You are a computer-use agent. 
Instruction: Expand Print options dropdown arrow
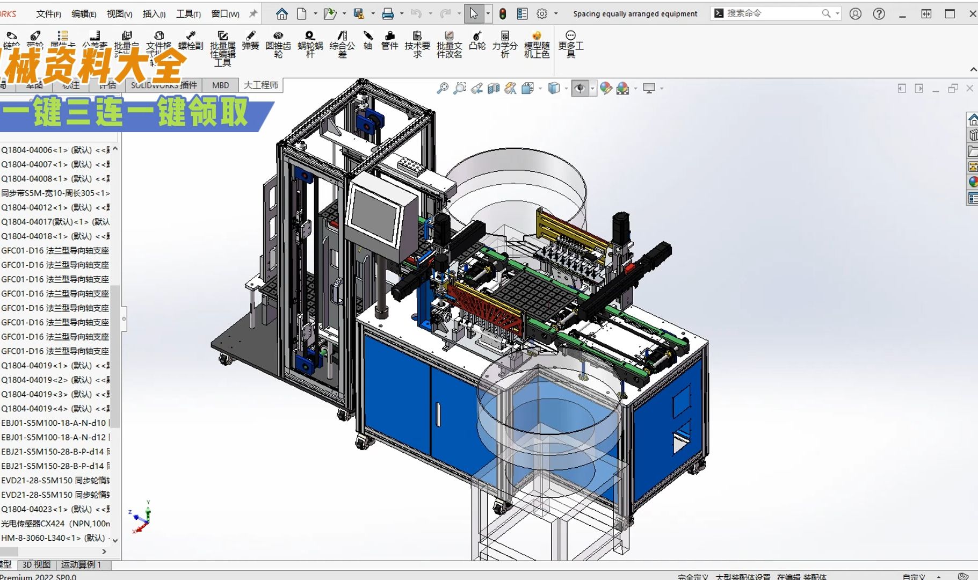click(401, 13)
